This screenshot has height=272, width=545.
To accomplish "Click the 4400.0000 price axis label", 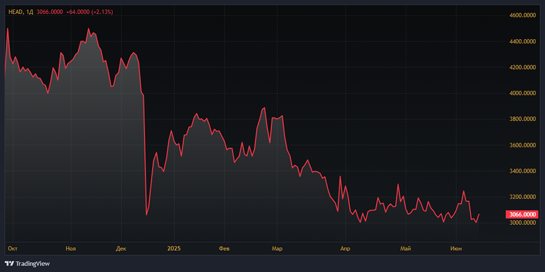I will pyautogui.click(x=522, y=41).
